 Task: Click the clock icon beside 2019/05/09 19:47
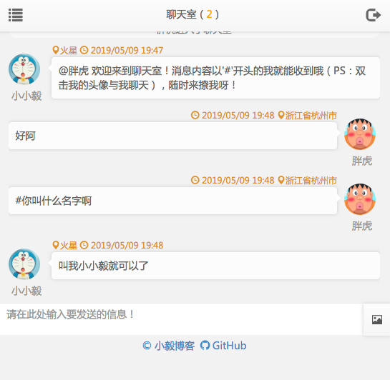(84, 50)
